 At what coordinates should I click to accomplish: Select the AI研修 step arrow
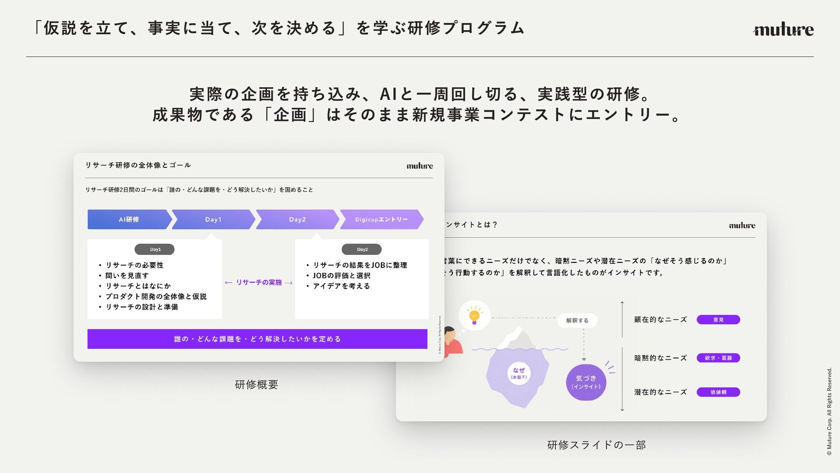pyautogui.click(x=129, y=219)
